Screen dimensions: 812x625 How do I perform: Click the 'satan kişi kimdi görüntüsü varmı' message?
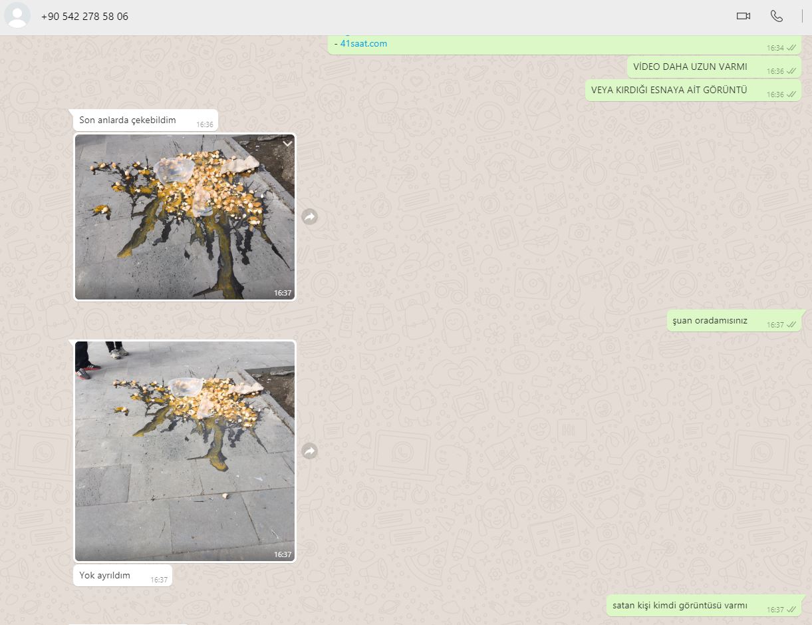pyautogui.click(x=680, y=606)
